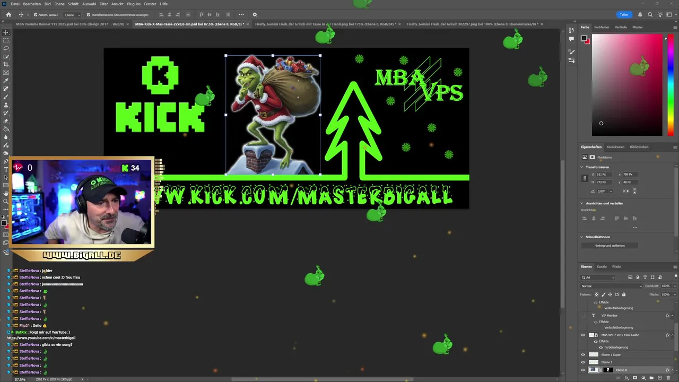The height and width of the screenshot is (382, 679).
Task: Click the hue slider in Farbe panel
Action: (671, 85)
